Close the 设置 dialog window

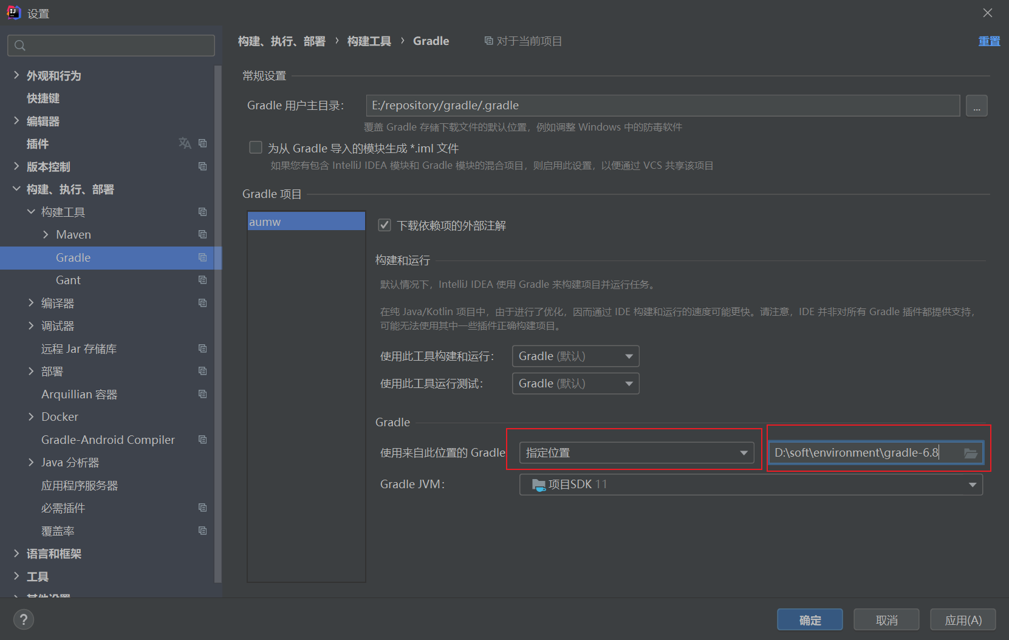point(988,13)
